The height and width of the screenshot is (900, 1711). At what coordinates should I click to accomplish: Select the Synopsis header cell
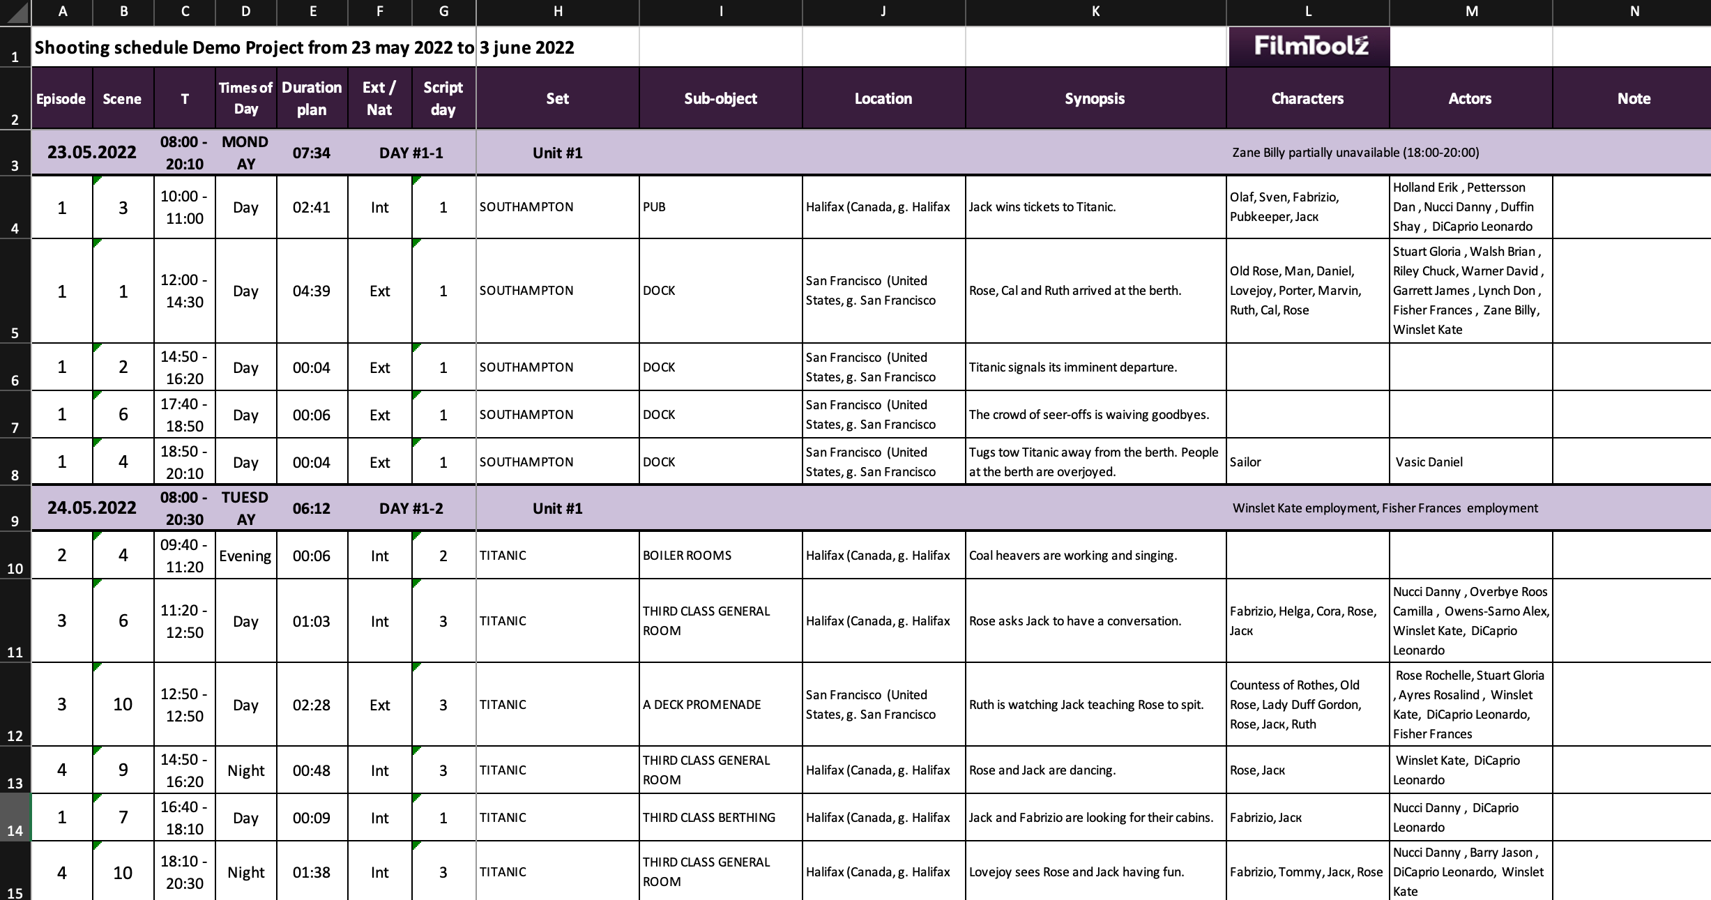pos(1095,98)
